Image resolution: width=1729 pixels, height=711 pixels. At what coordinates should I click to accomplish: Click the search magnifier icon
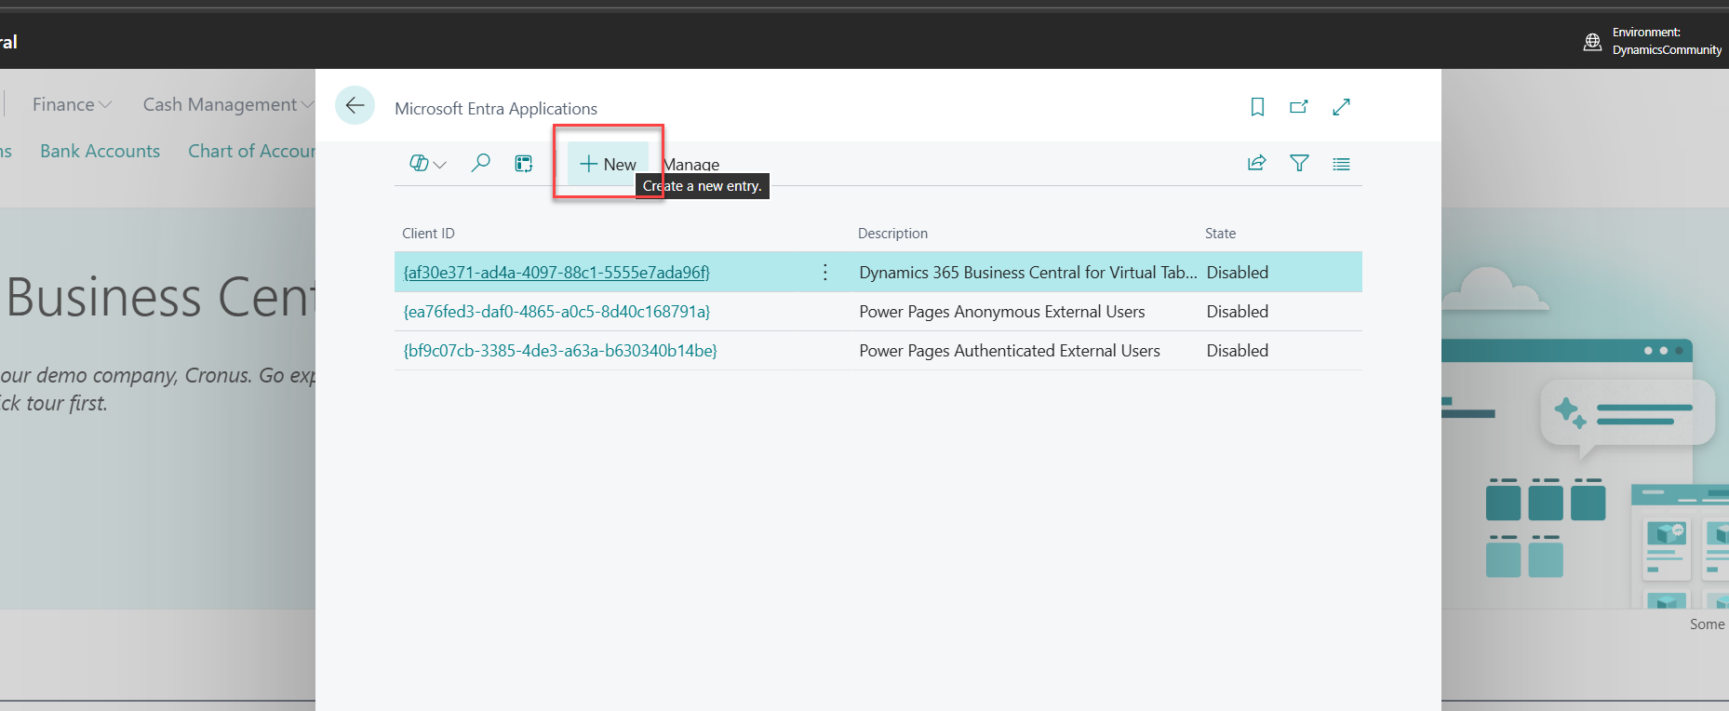[480, 164]
